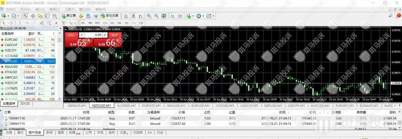
Task: Zoom in on the chart
Action: (149, 16)
